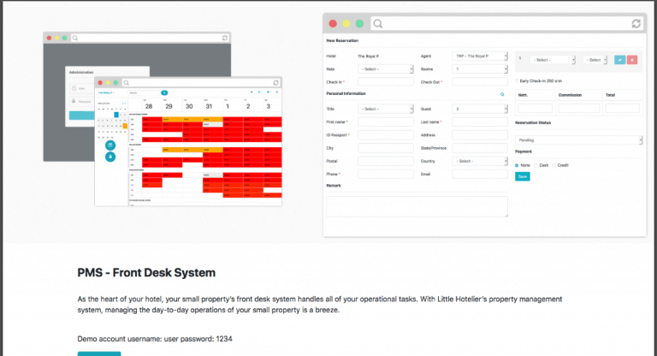Tick the Early Check-in checkbox
The width and height of the screenshot is (657, 356).
point(517,81)
